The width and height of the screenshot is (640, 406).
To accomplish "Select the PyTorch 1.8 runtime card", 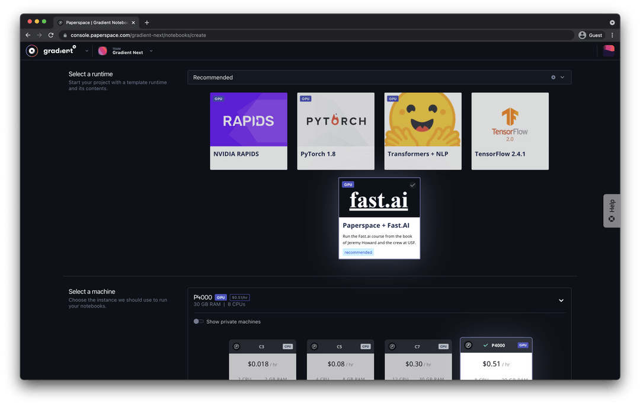I will coord(335,130).
